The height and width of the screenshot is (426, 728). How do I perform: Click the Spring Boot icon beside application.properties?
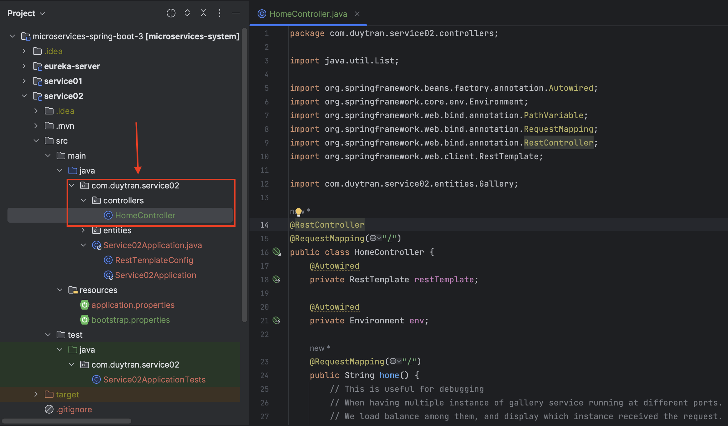(x=85, y=305)
